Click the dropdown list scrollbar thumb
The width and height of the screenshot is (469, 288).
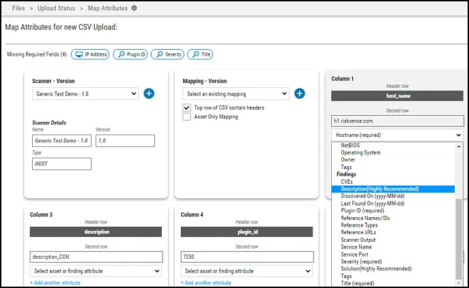coord(459,238)
